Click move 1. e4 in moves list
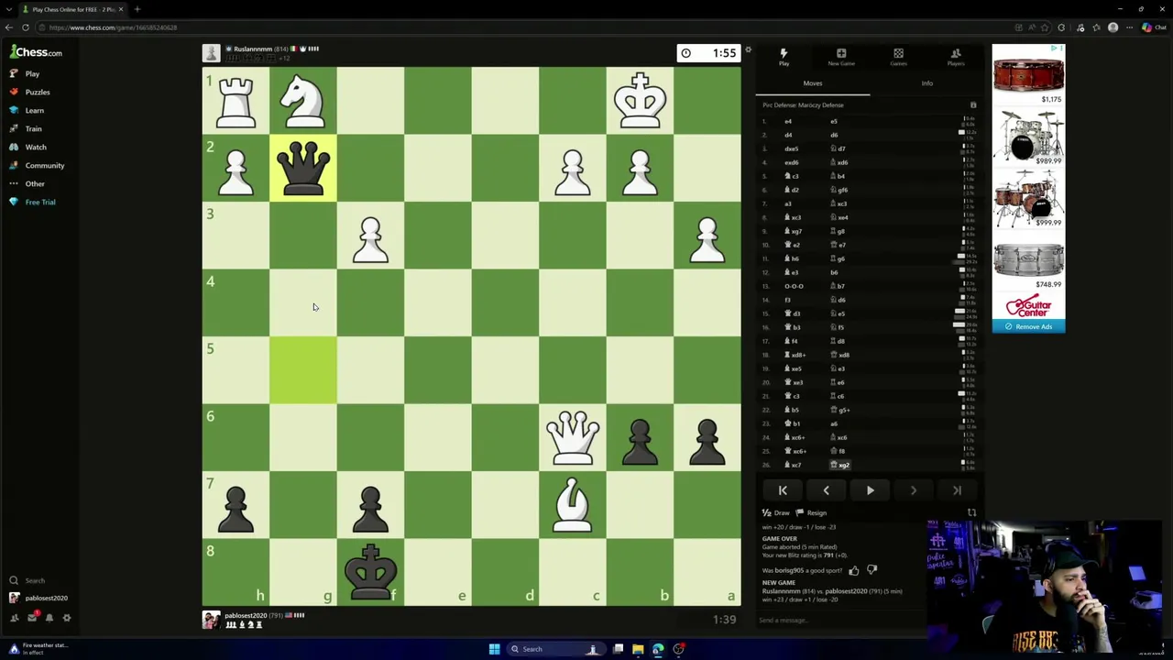The width and height of the screenshot is (1173, 660). tap(788, 121)
